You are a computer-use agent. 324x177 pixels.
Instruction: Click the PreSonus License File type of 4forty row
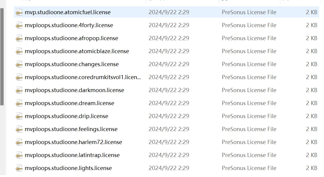pyautogui.click(x=249, y=25)
